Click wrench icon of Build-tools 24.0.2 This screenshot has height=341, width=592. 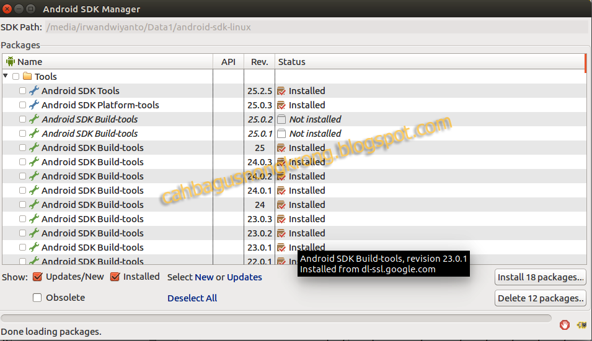click(x=34, y=176)
